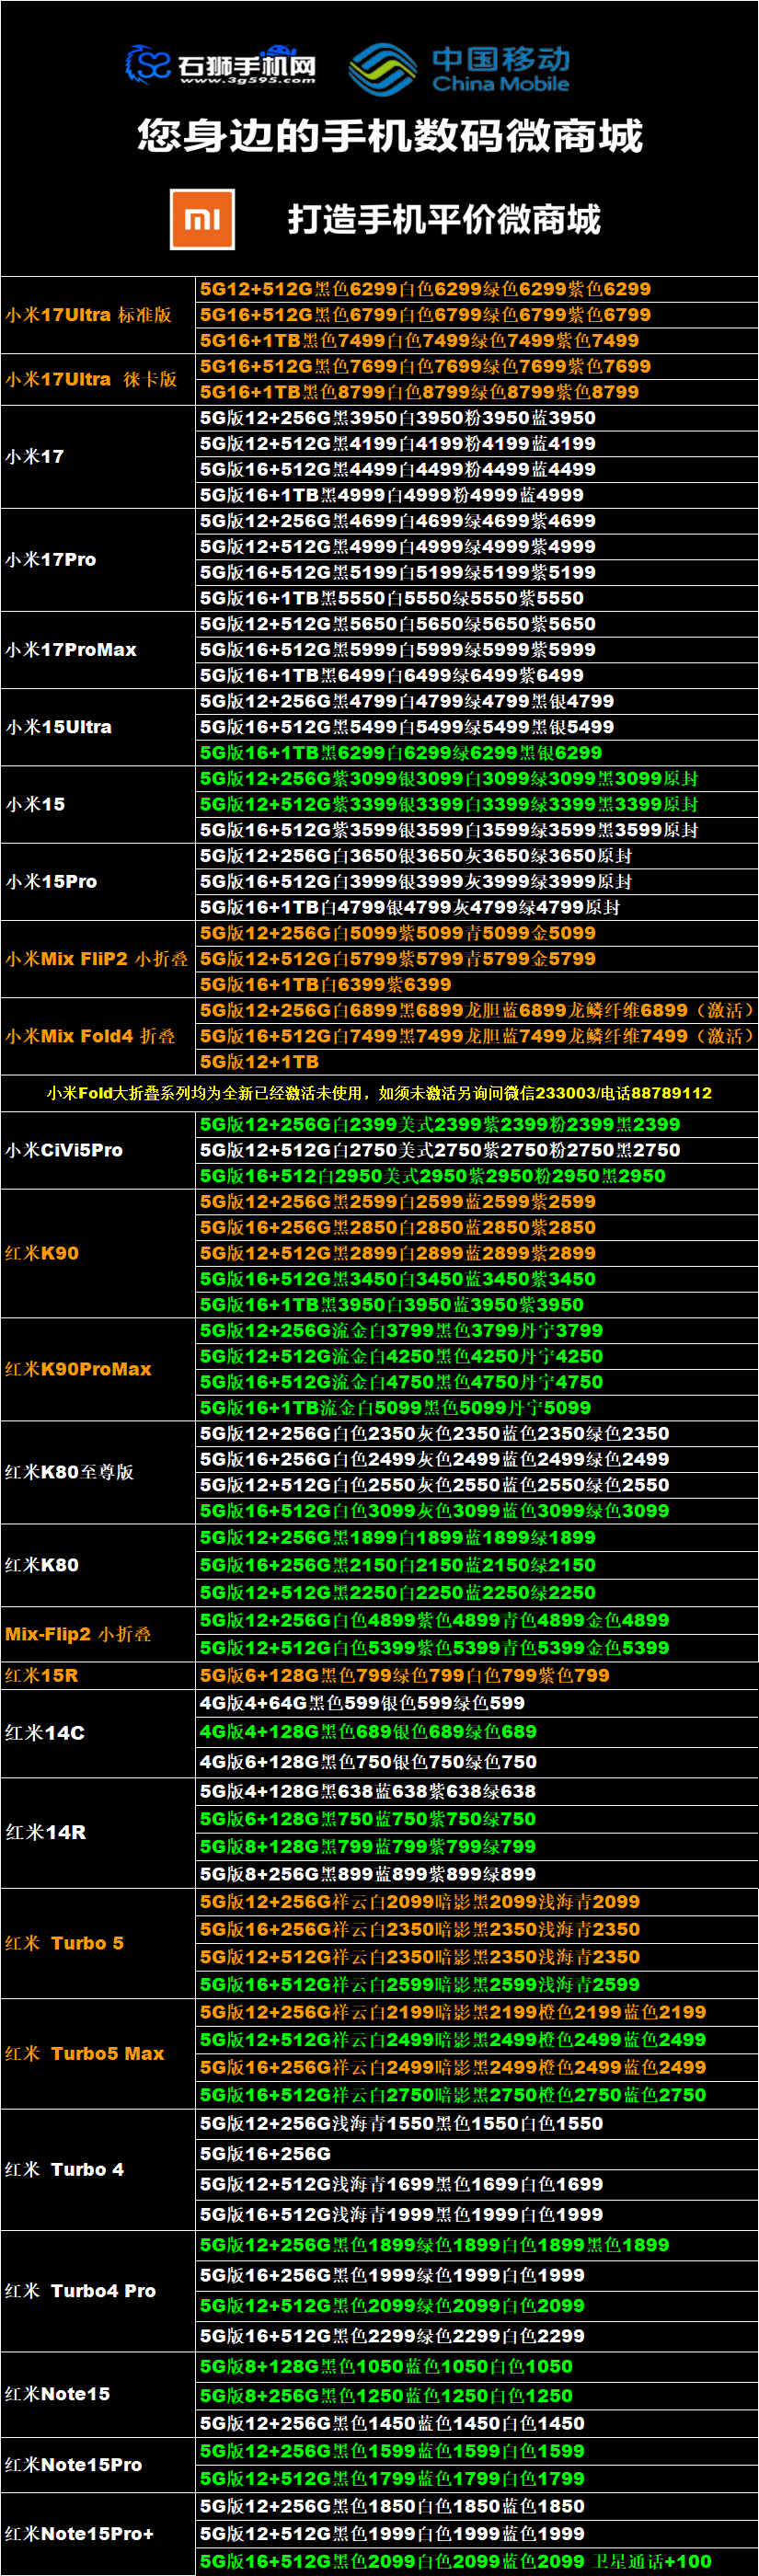Click 红米 Turbo 4 5G版16+256G row without prices
Screen dimensions: 759x2576
[x=265, y=2153]
